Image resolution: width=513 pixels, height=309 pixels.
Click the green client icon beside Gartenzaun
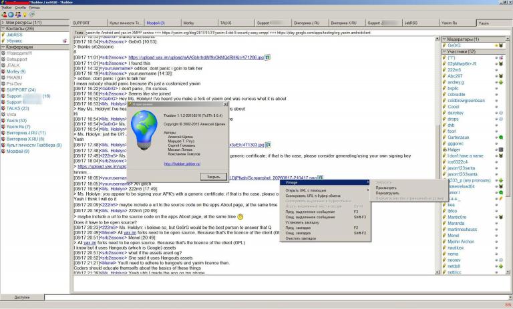tap(500, 137)
